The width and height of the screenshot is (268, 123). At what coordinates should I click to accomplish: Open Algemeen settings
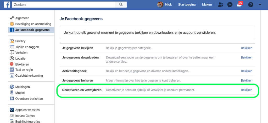[22, 18]
